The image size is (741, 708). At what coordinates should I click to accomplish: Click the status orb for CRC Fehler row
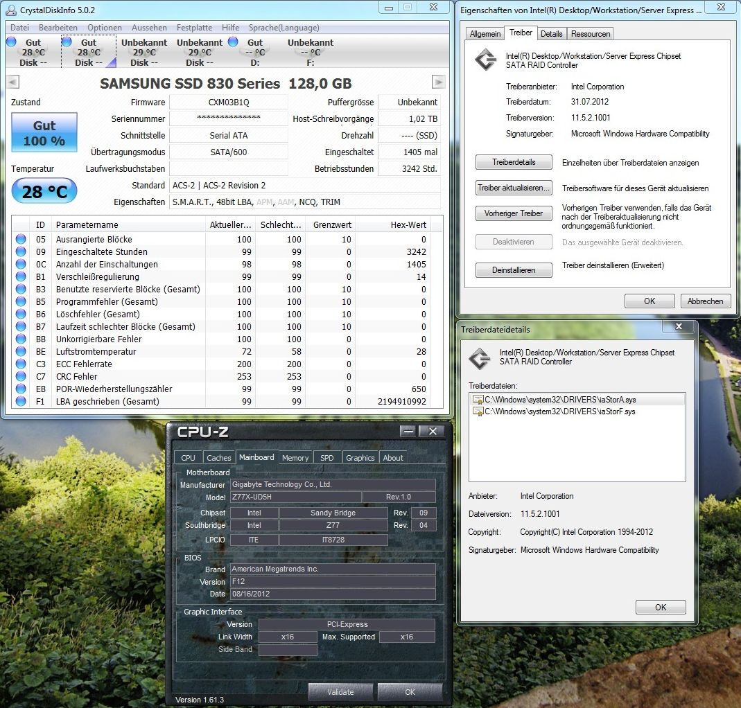(21, 376)
